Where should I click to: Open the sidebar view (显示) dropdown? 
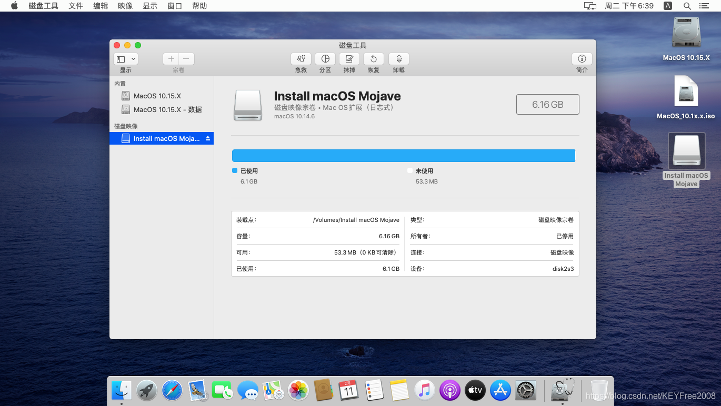(x=126, y=59)
